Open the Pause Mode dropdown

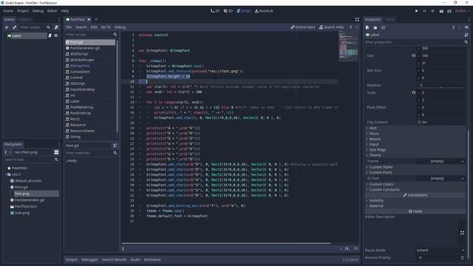440,250
